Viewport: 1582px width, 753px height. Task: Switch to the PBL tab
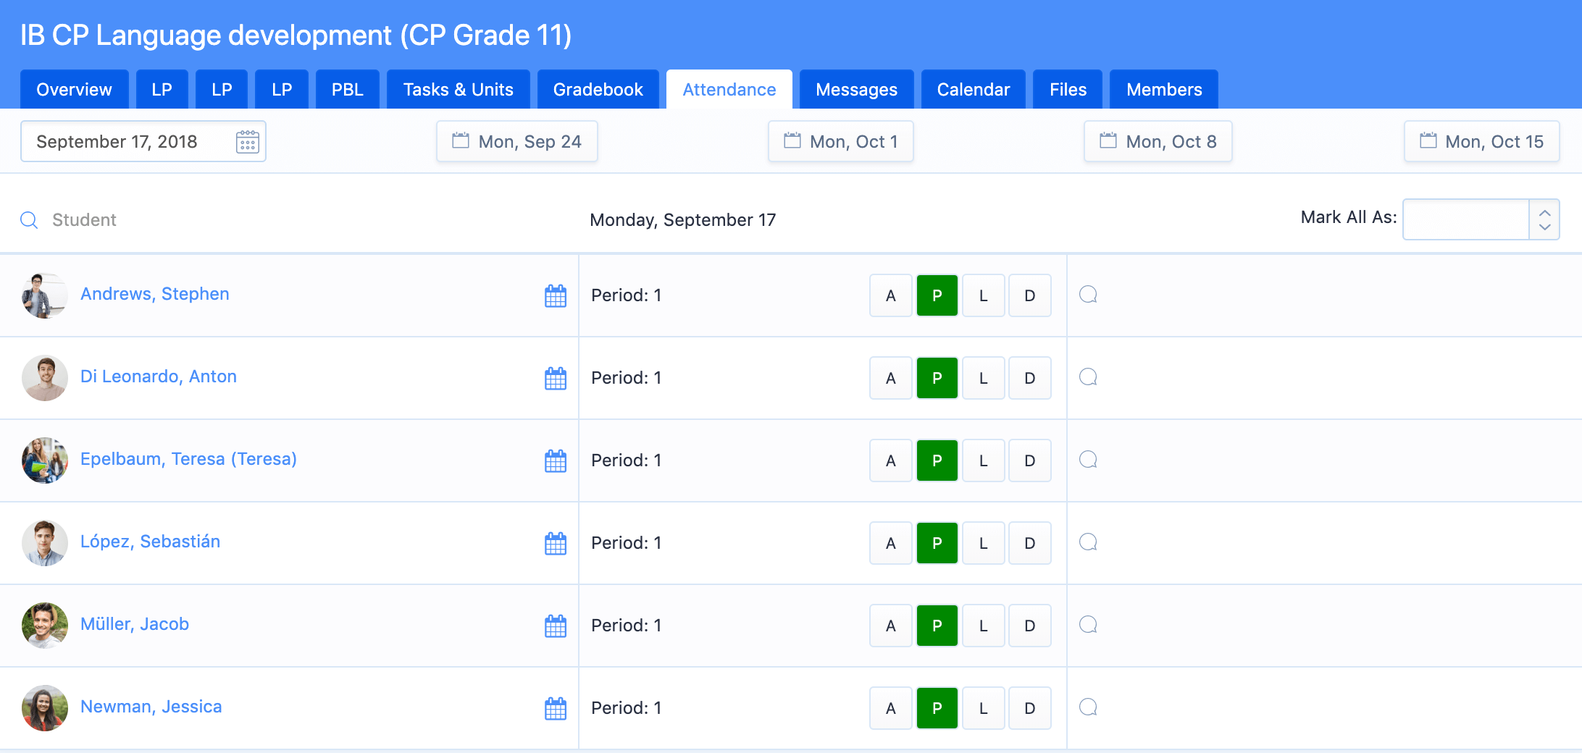[x=348, y=90]
